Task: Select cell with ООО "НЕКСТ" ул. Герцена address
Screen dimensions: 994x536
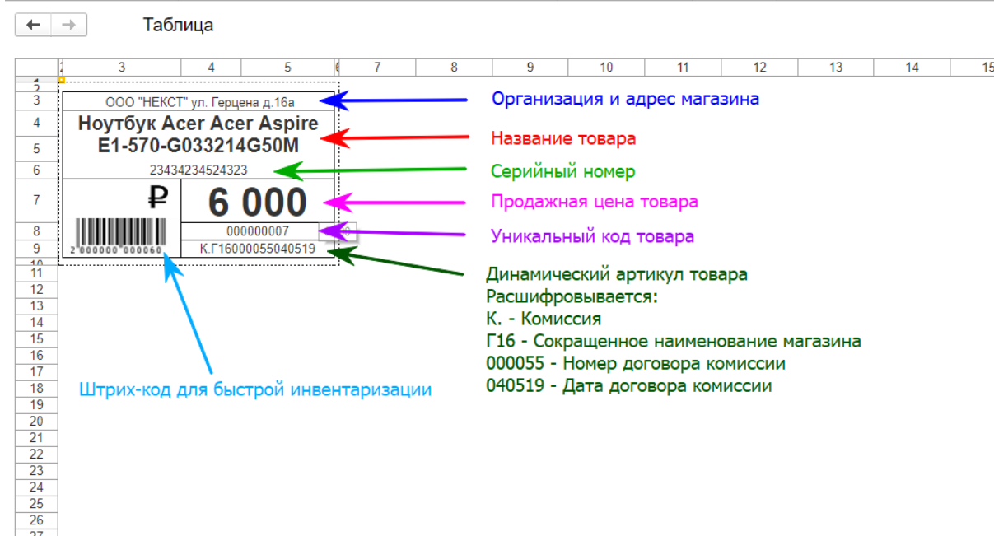Action: coord(198,102)
